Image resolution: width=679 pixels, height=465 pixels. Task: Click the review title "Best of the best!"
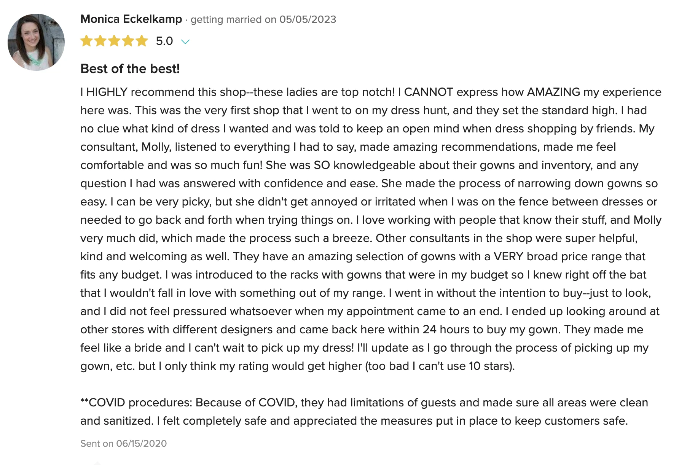130,69
